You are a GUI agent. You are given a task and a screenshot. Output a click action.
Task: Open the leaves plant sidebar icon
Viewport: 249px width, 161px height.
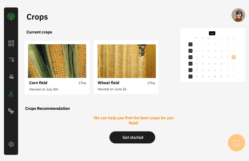pos(11,111)
